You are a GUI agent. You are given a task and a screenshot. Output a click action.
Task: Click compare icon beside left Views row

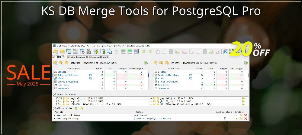90,78
